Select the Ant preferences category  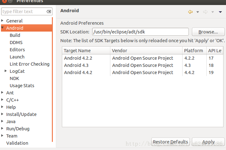(10, 93)
